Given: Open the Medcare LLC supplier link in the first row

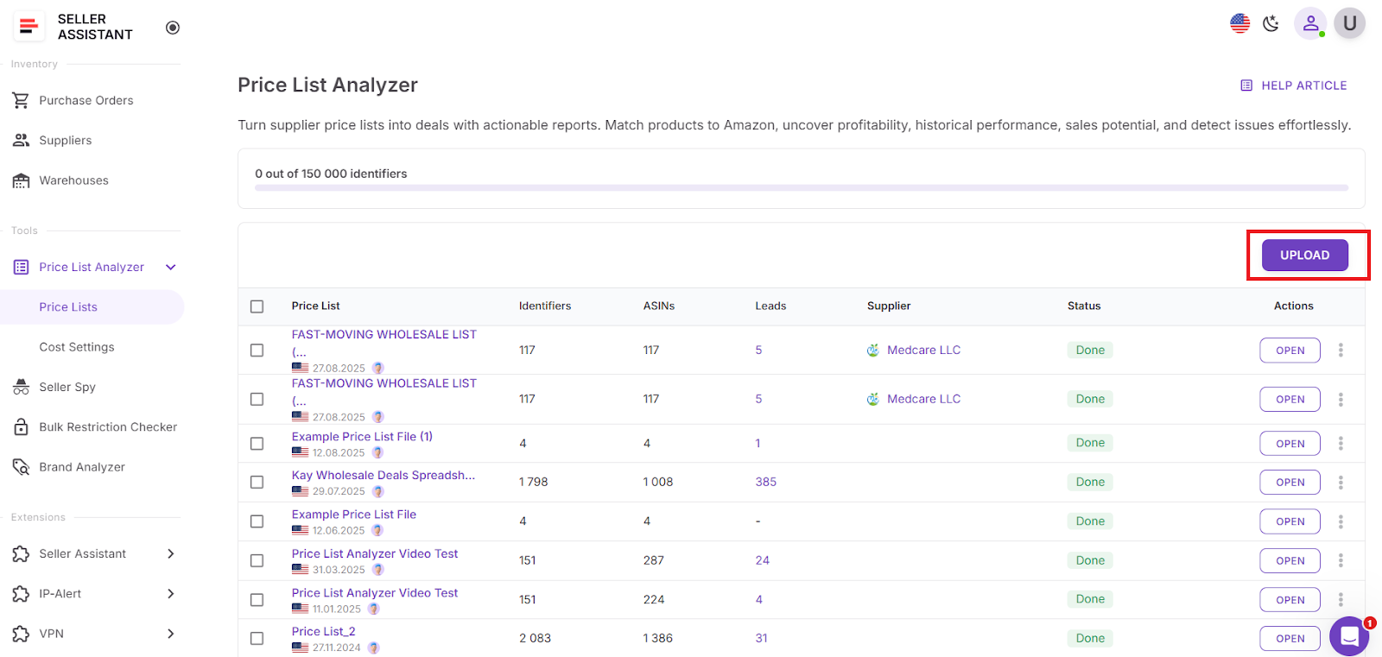Looking at the screenshot, I should pos(923,350).
